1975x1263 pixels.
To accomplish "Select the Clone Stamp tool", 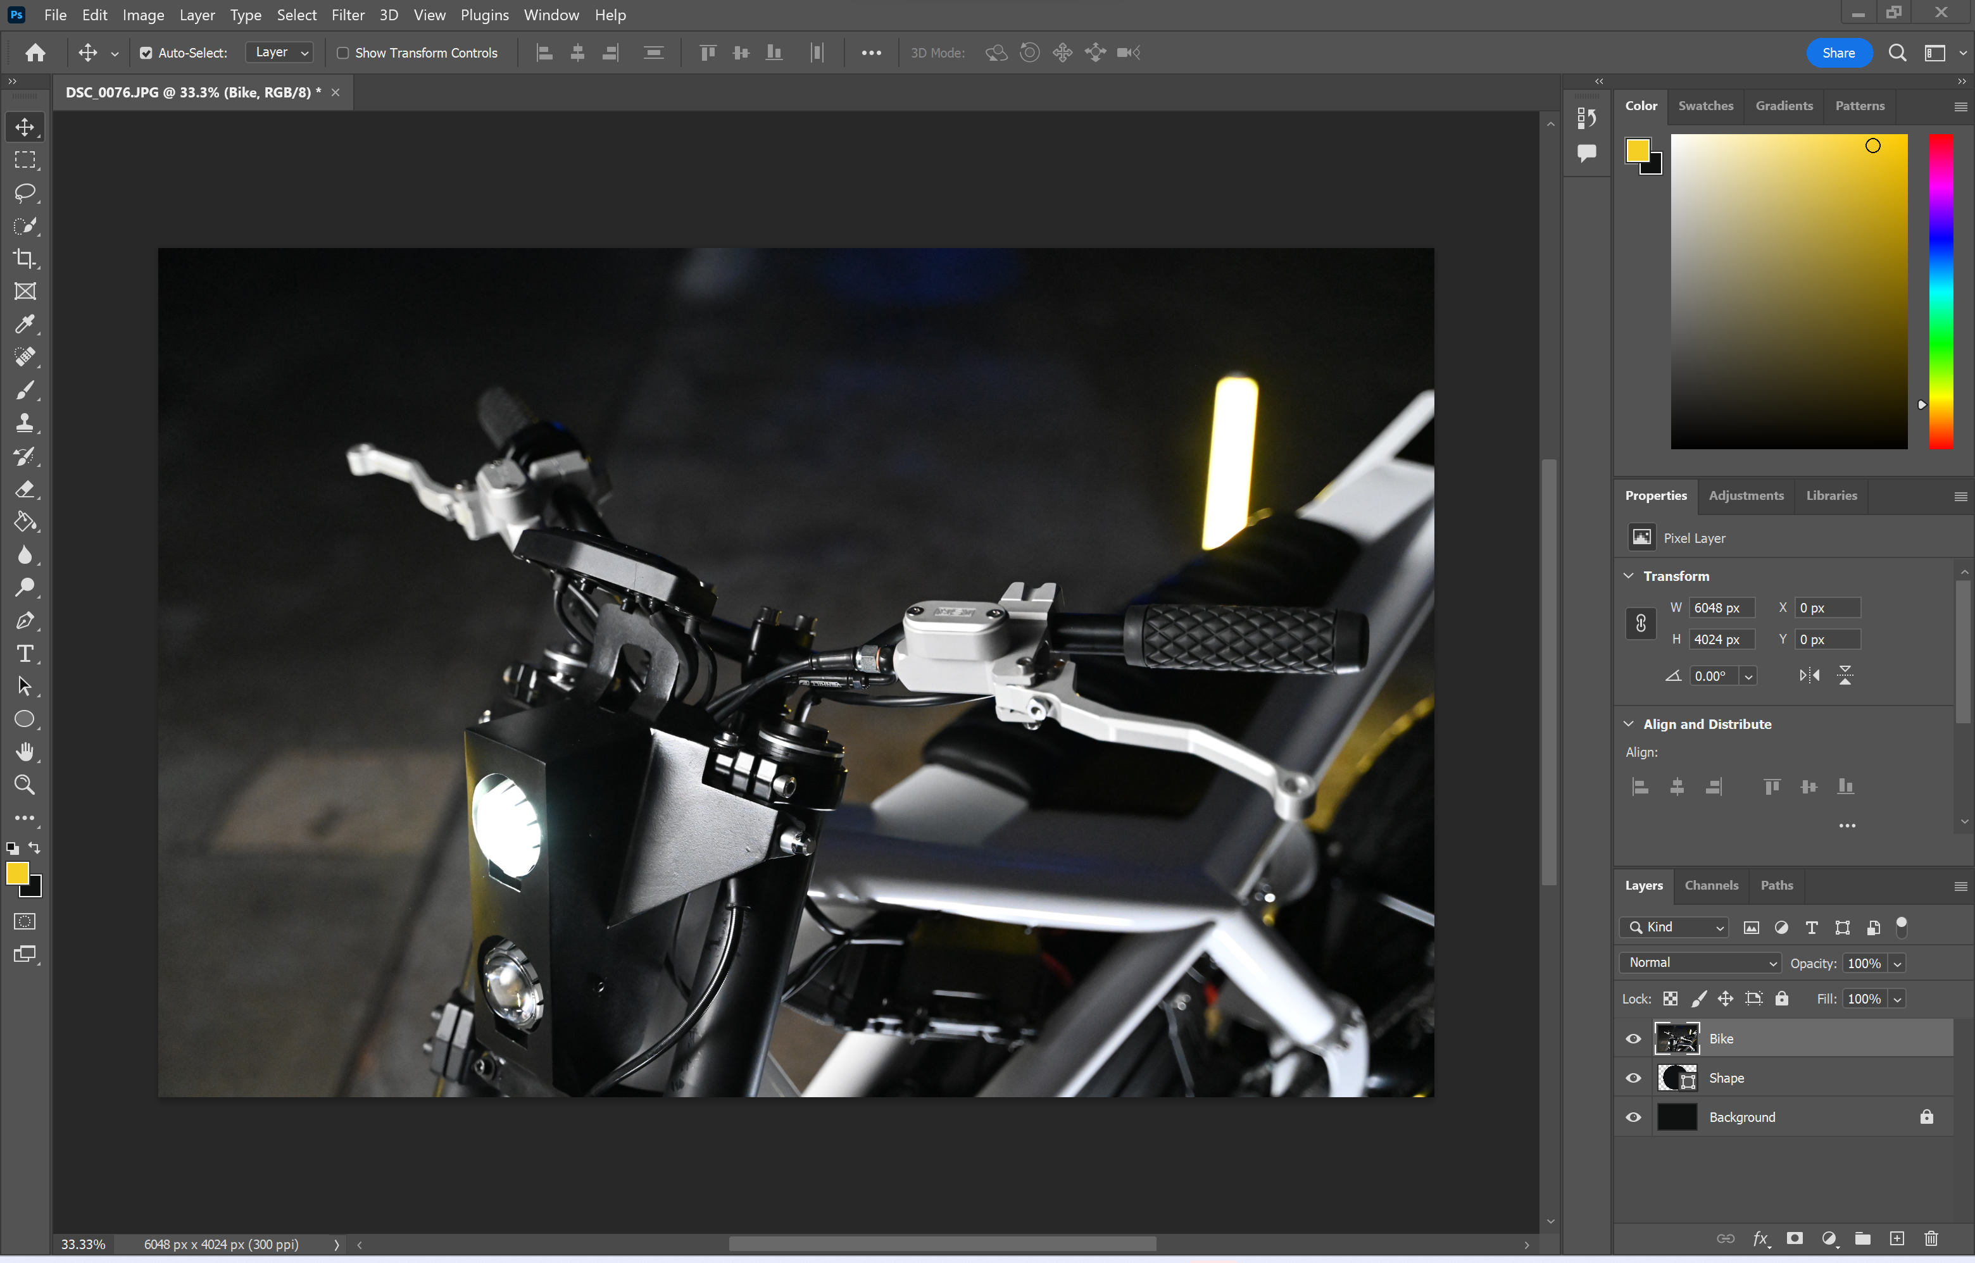I will click(25, 423).
